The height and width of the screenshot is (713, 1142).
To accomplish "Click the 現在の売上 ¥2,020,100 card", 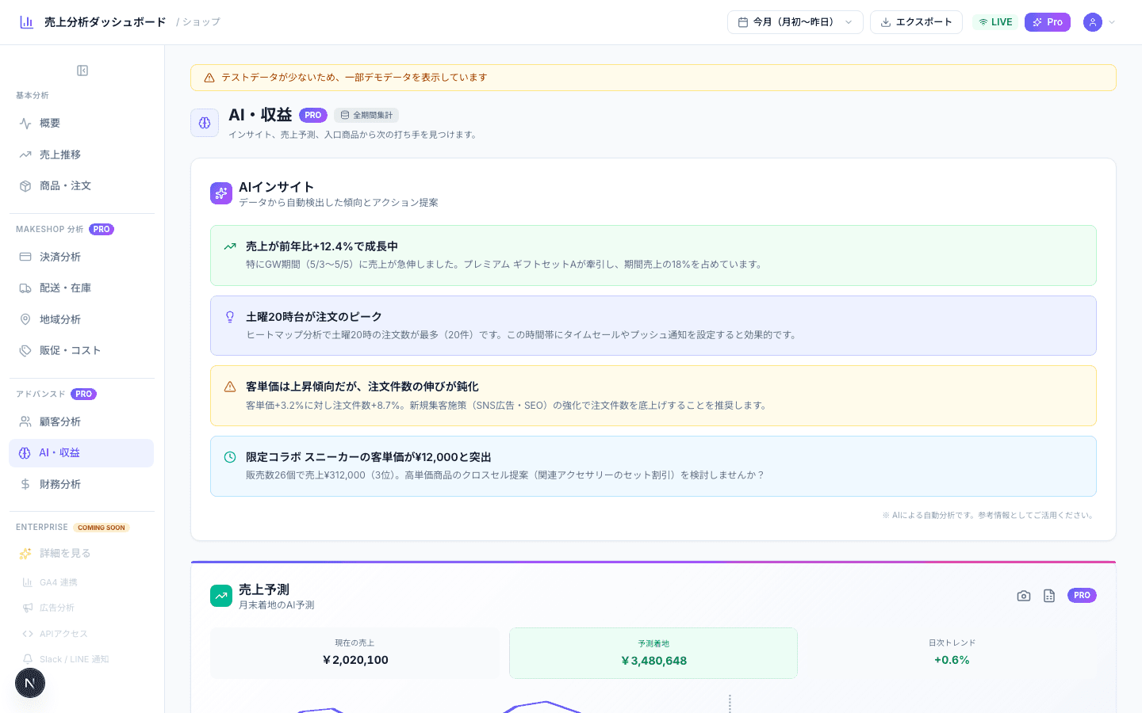I will coord(355,653).
